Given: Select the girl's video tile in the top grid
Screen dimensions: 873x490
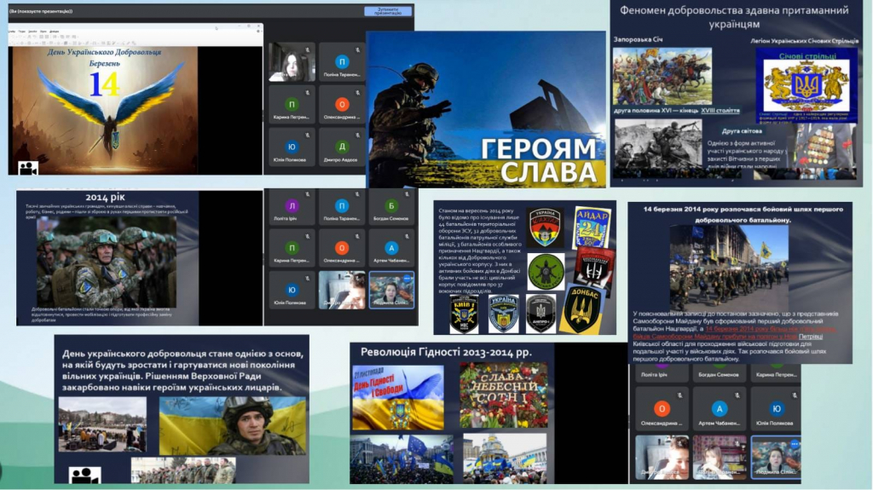Looking at the screenshot, I should pyautogui.click(x=292, y=62).
